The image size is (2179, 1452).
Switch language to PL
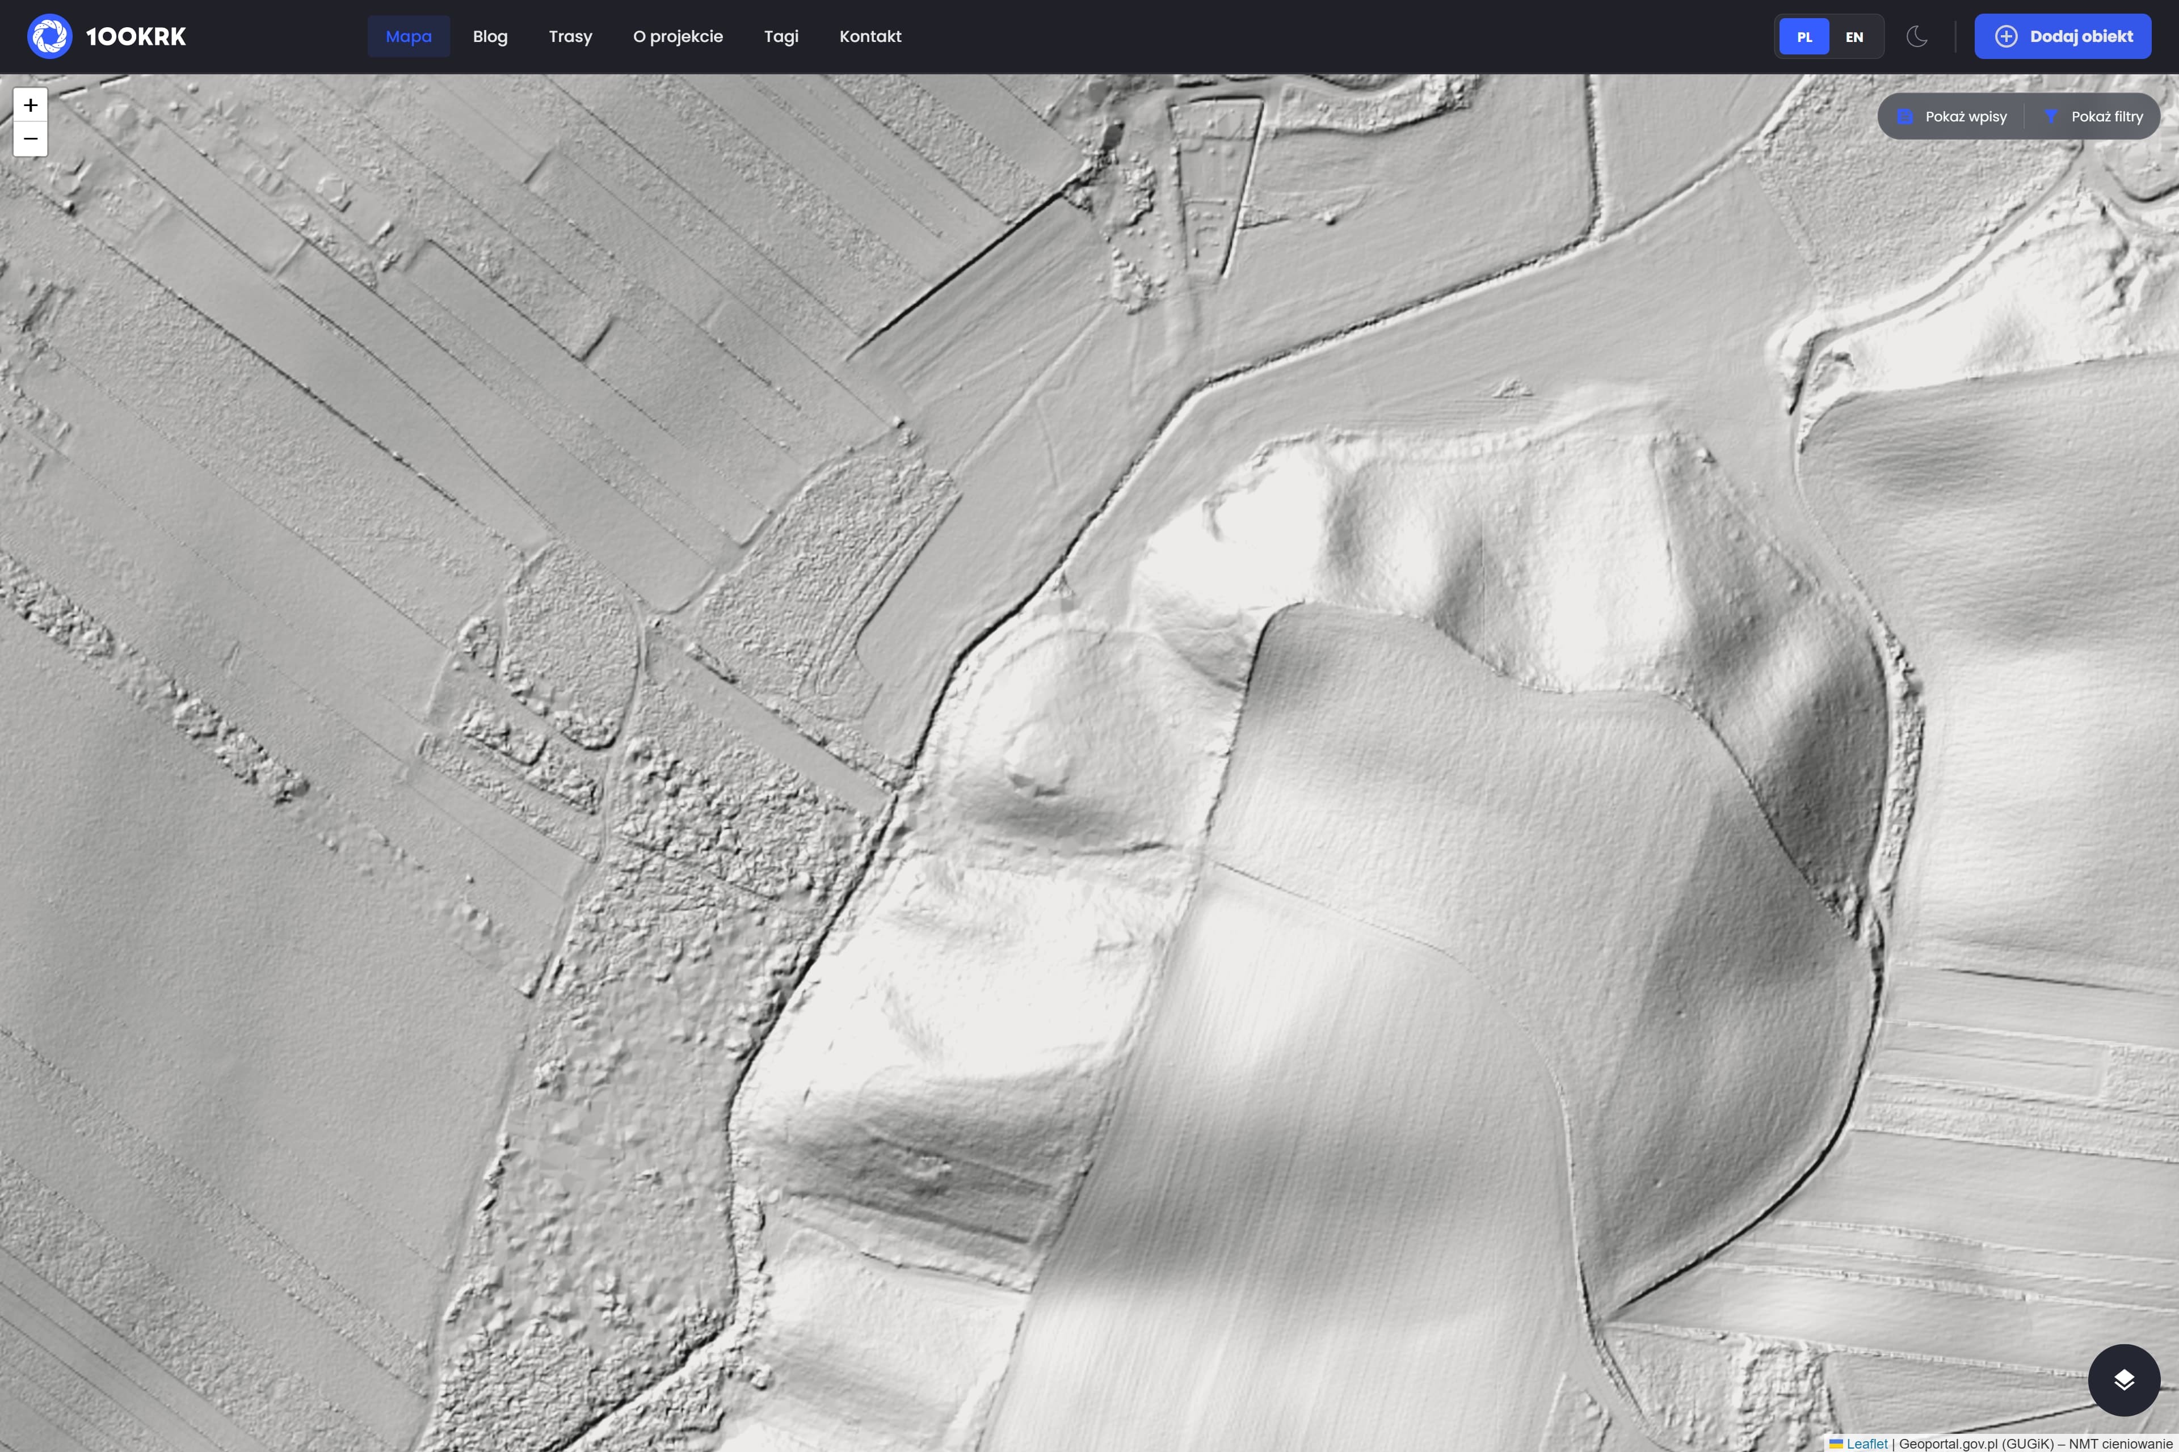pyautogui.click(x=1804, y=37)
